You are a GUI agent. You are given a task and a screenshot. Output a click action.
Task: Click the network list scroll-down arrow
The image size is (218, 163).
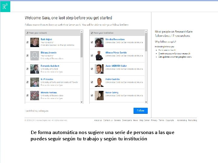(82, 102)
